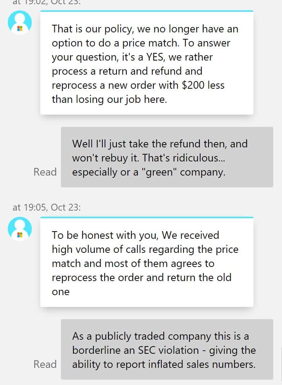Image resolution: width=282 pixels, height=385 pixels.
Task: Click the blue top border of the 'To be honest' bubble
Action: pos(147,217)
